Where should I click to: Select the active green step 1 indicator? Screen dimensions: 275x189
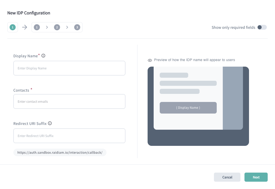pos(13,27)
